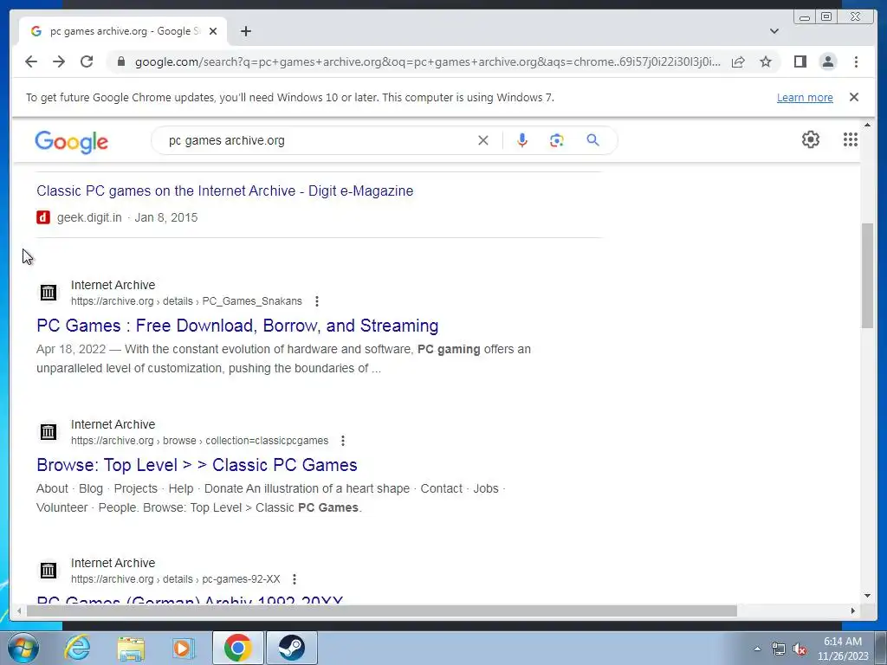The width and height of the screenshot is (887, 665).
Task: Click the scroll down arrow of the page
Action: [867, 595]
